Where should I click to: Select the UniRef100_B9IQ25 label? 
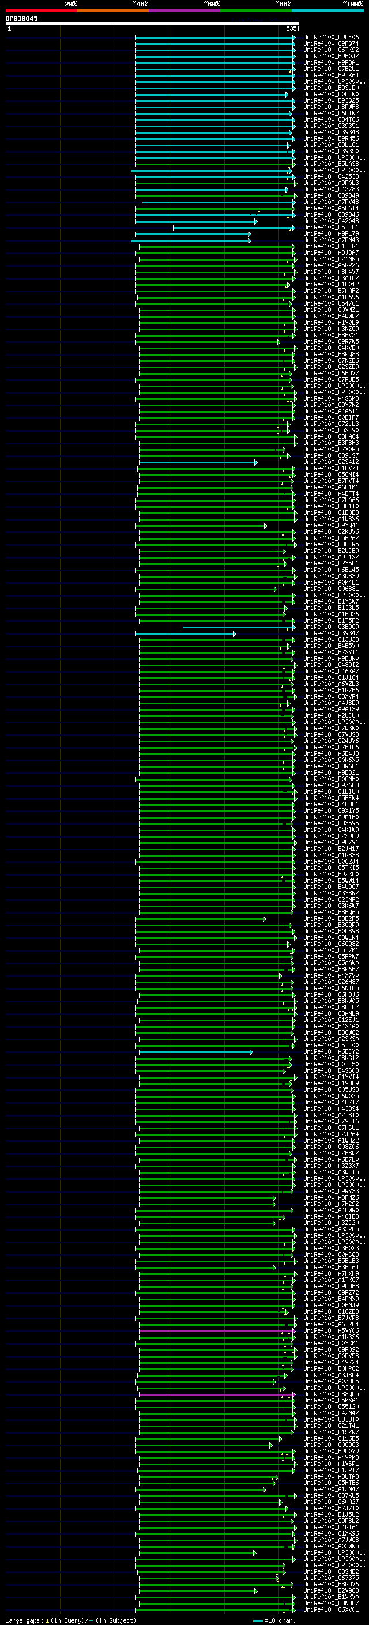pyautogui.click(x=330, y=100)
